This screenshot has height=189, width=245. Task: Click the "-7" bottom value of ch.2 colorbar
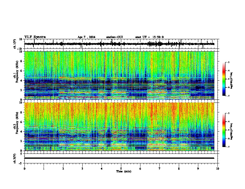click(228, 147)
